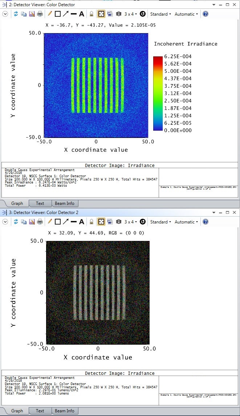Viewport: 240px width, 416px height.
Task: Maximize the Color Detector 2 window
Action: click(x=227, y=213)
